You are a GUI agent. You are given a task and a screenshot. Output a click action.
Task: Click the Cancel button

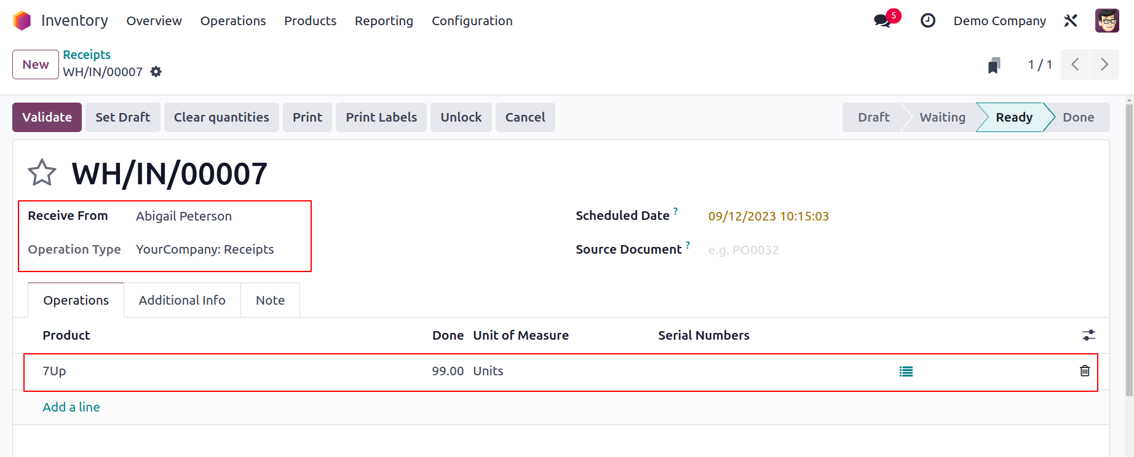525,117
